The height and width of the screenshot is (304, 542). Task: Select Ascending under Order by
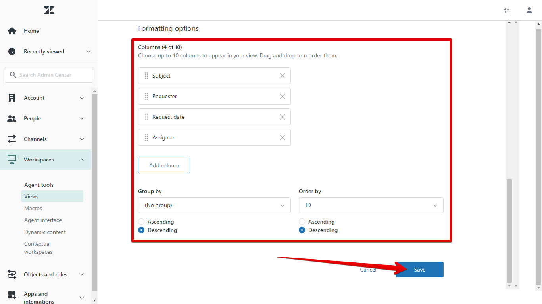coord(302,222)
